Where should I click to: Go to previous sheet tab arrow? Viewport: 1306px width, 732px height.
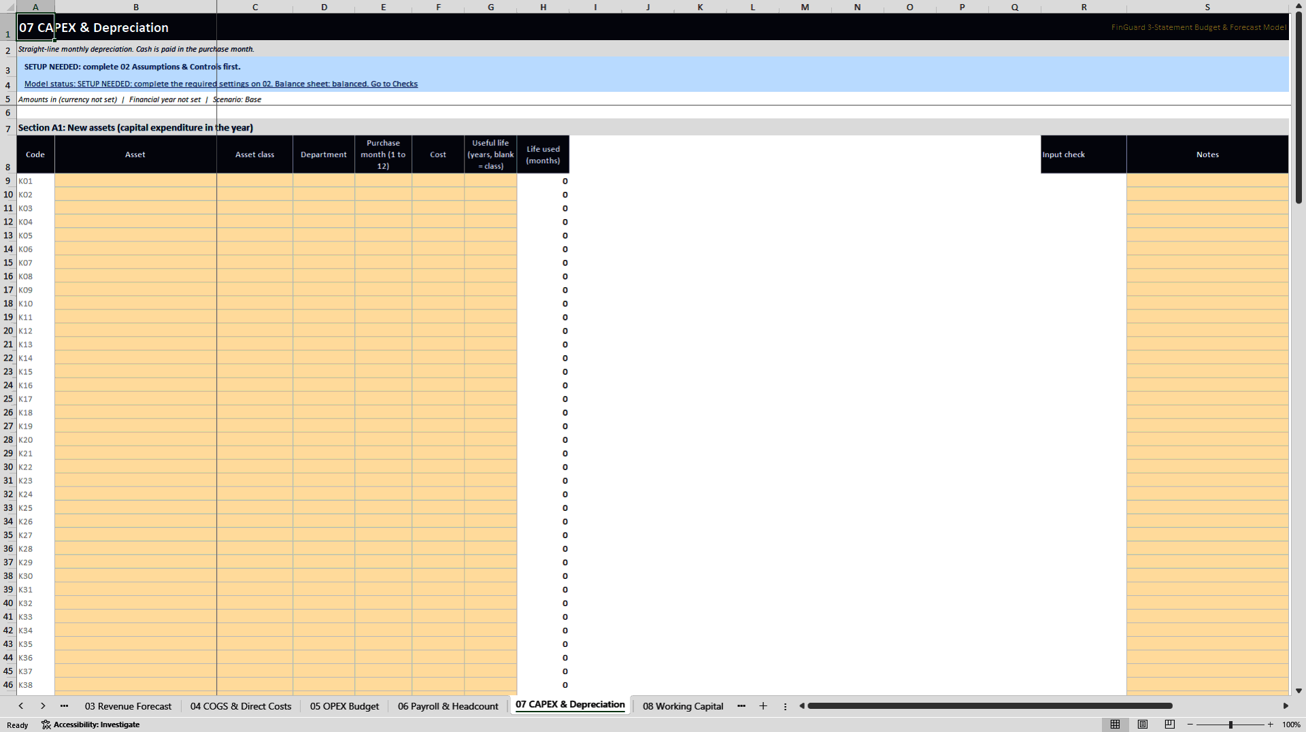click(x=21, y=706)
